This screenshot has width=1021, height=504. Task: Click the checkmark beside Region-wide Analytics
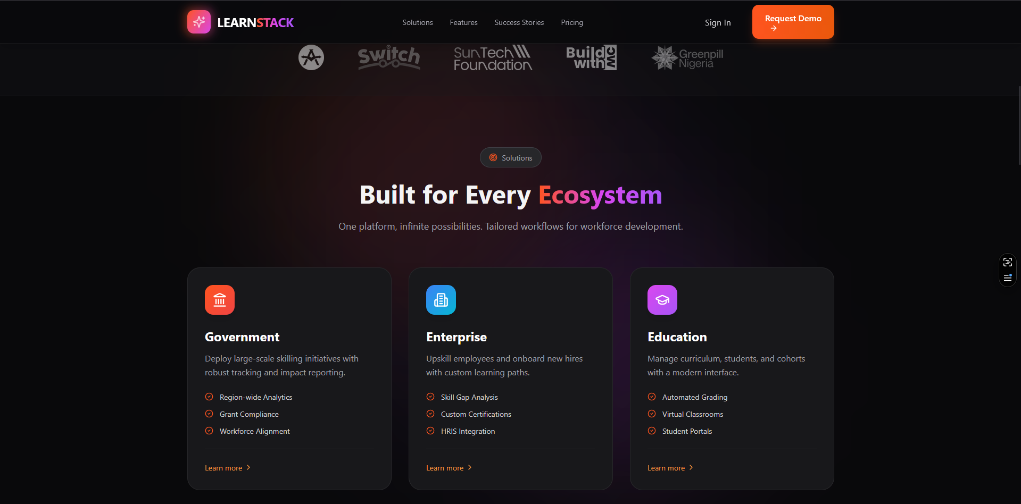pyautogui.click(x=209, y=397)
